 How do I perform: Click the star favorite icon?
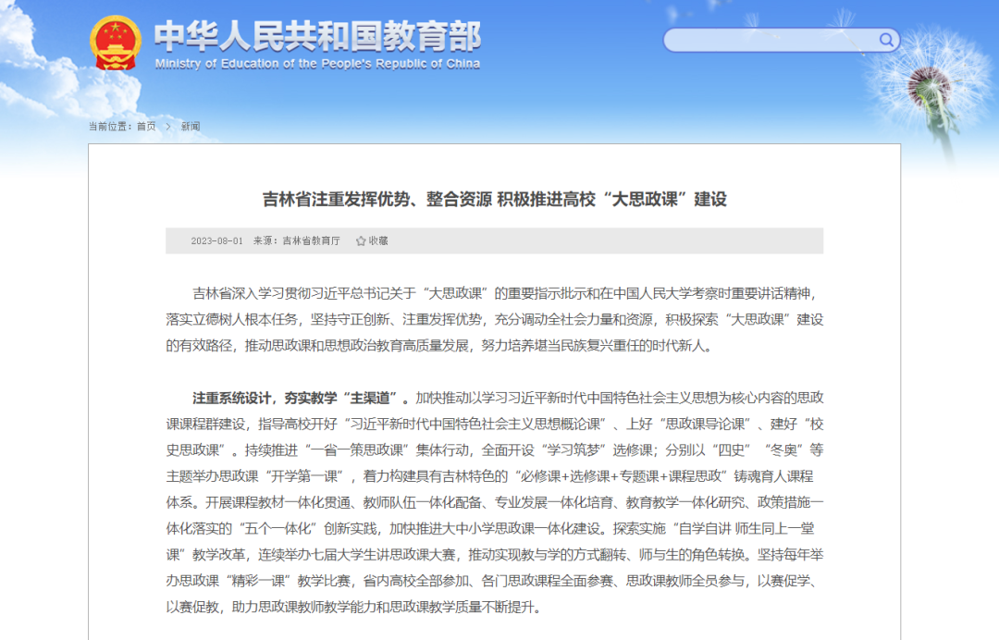tap(361, 240)
